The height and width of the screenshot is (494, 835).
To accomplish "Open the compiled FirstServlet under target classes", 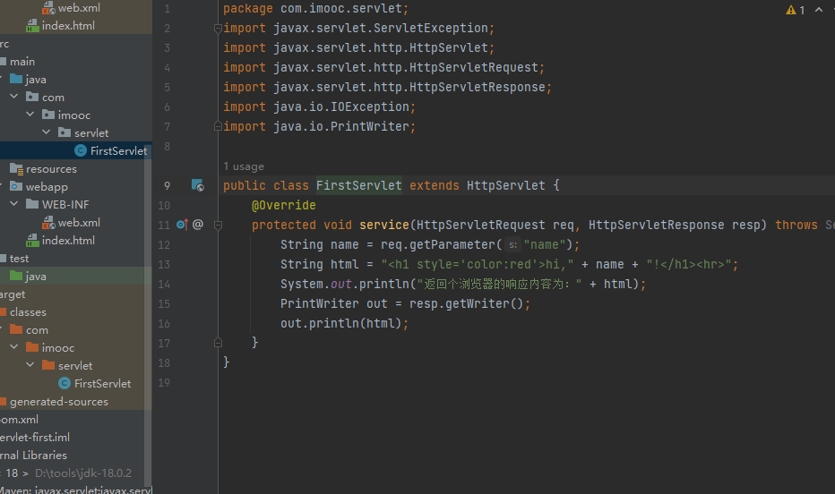I will 102,384.
